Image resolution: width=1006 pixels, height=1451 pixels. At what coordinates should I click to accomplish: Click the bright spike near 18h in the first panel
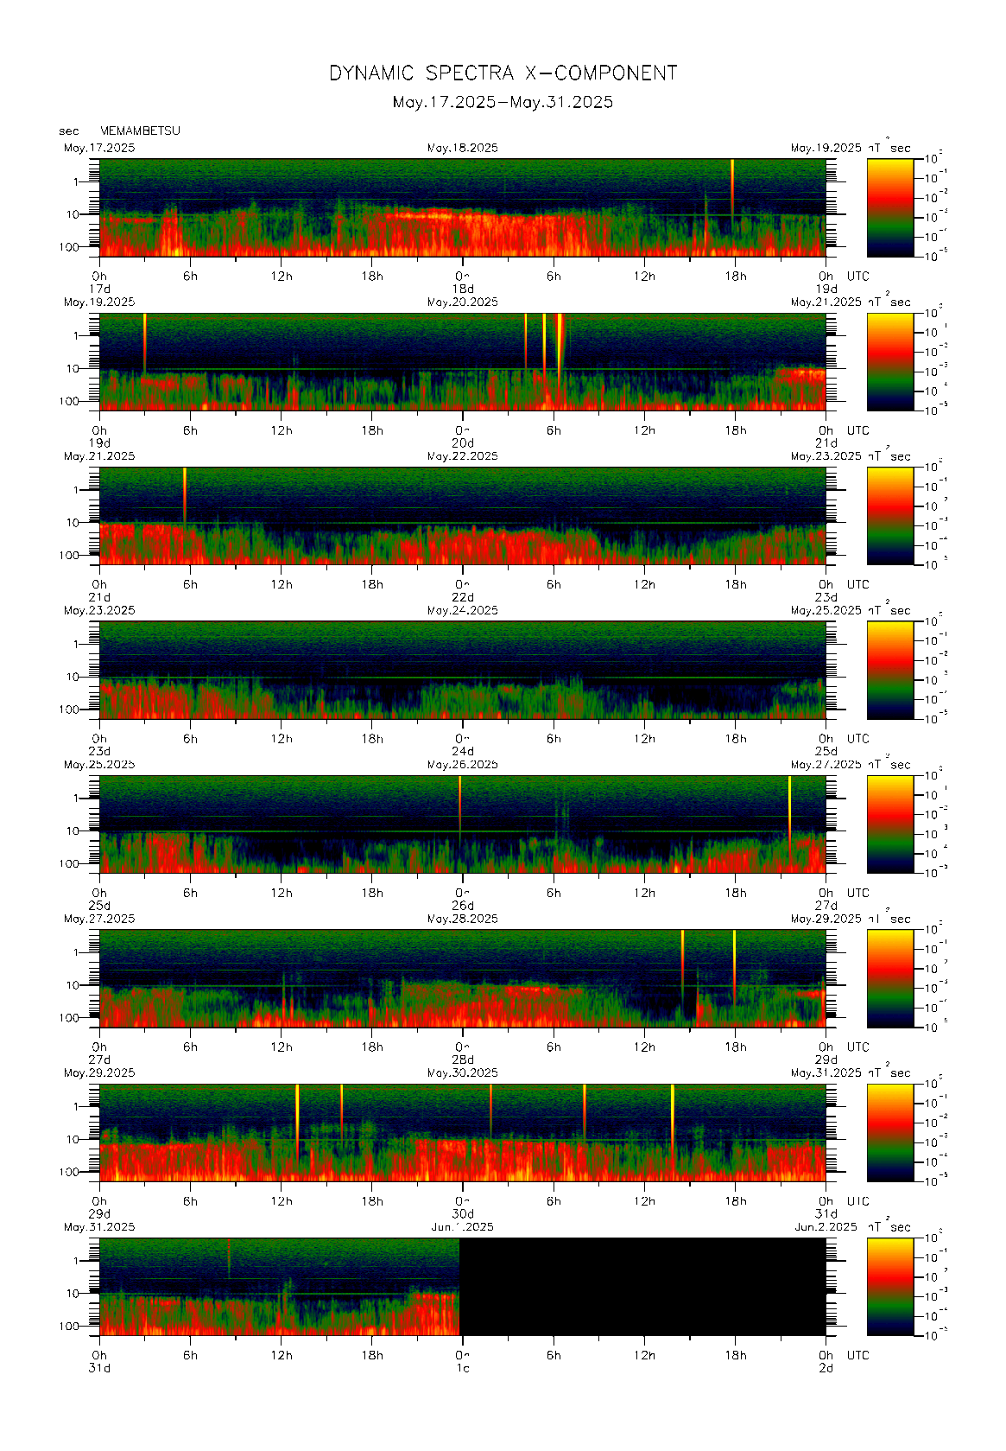click(732, 186)
